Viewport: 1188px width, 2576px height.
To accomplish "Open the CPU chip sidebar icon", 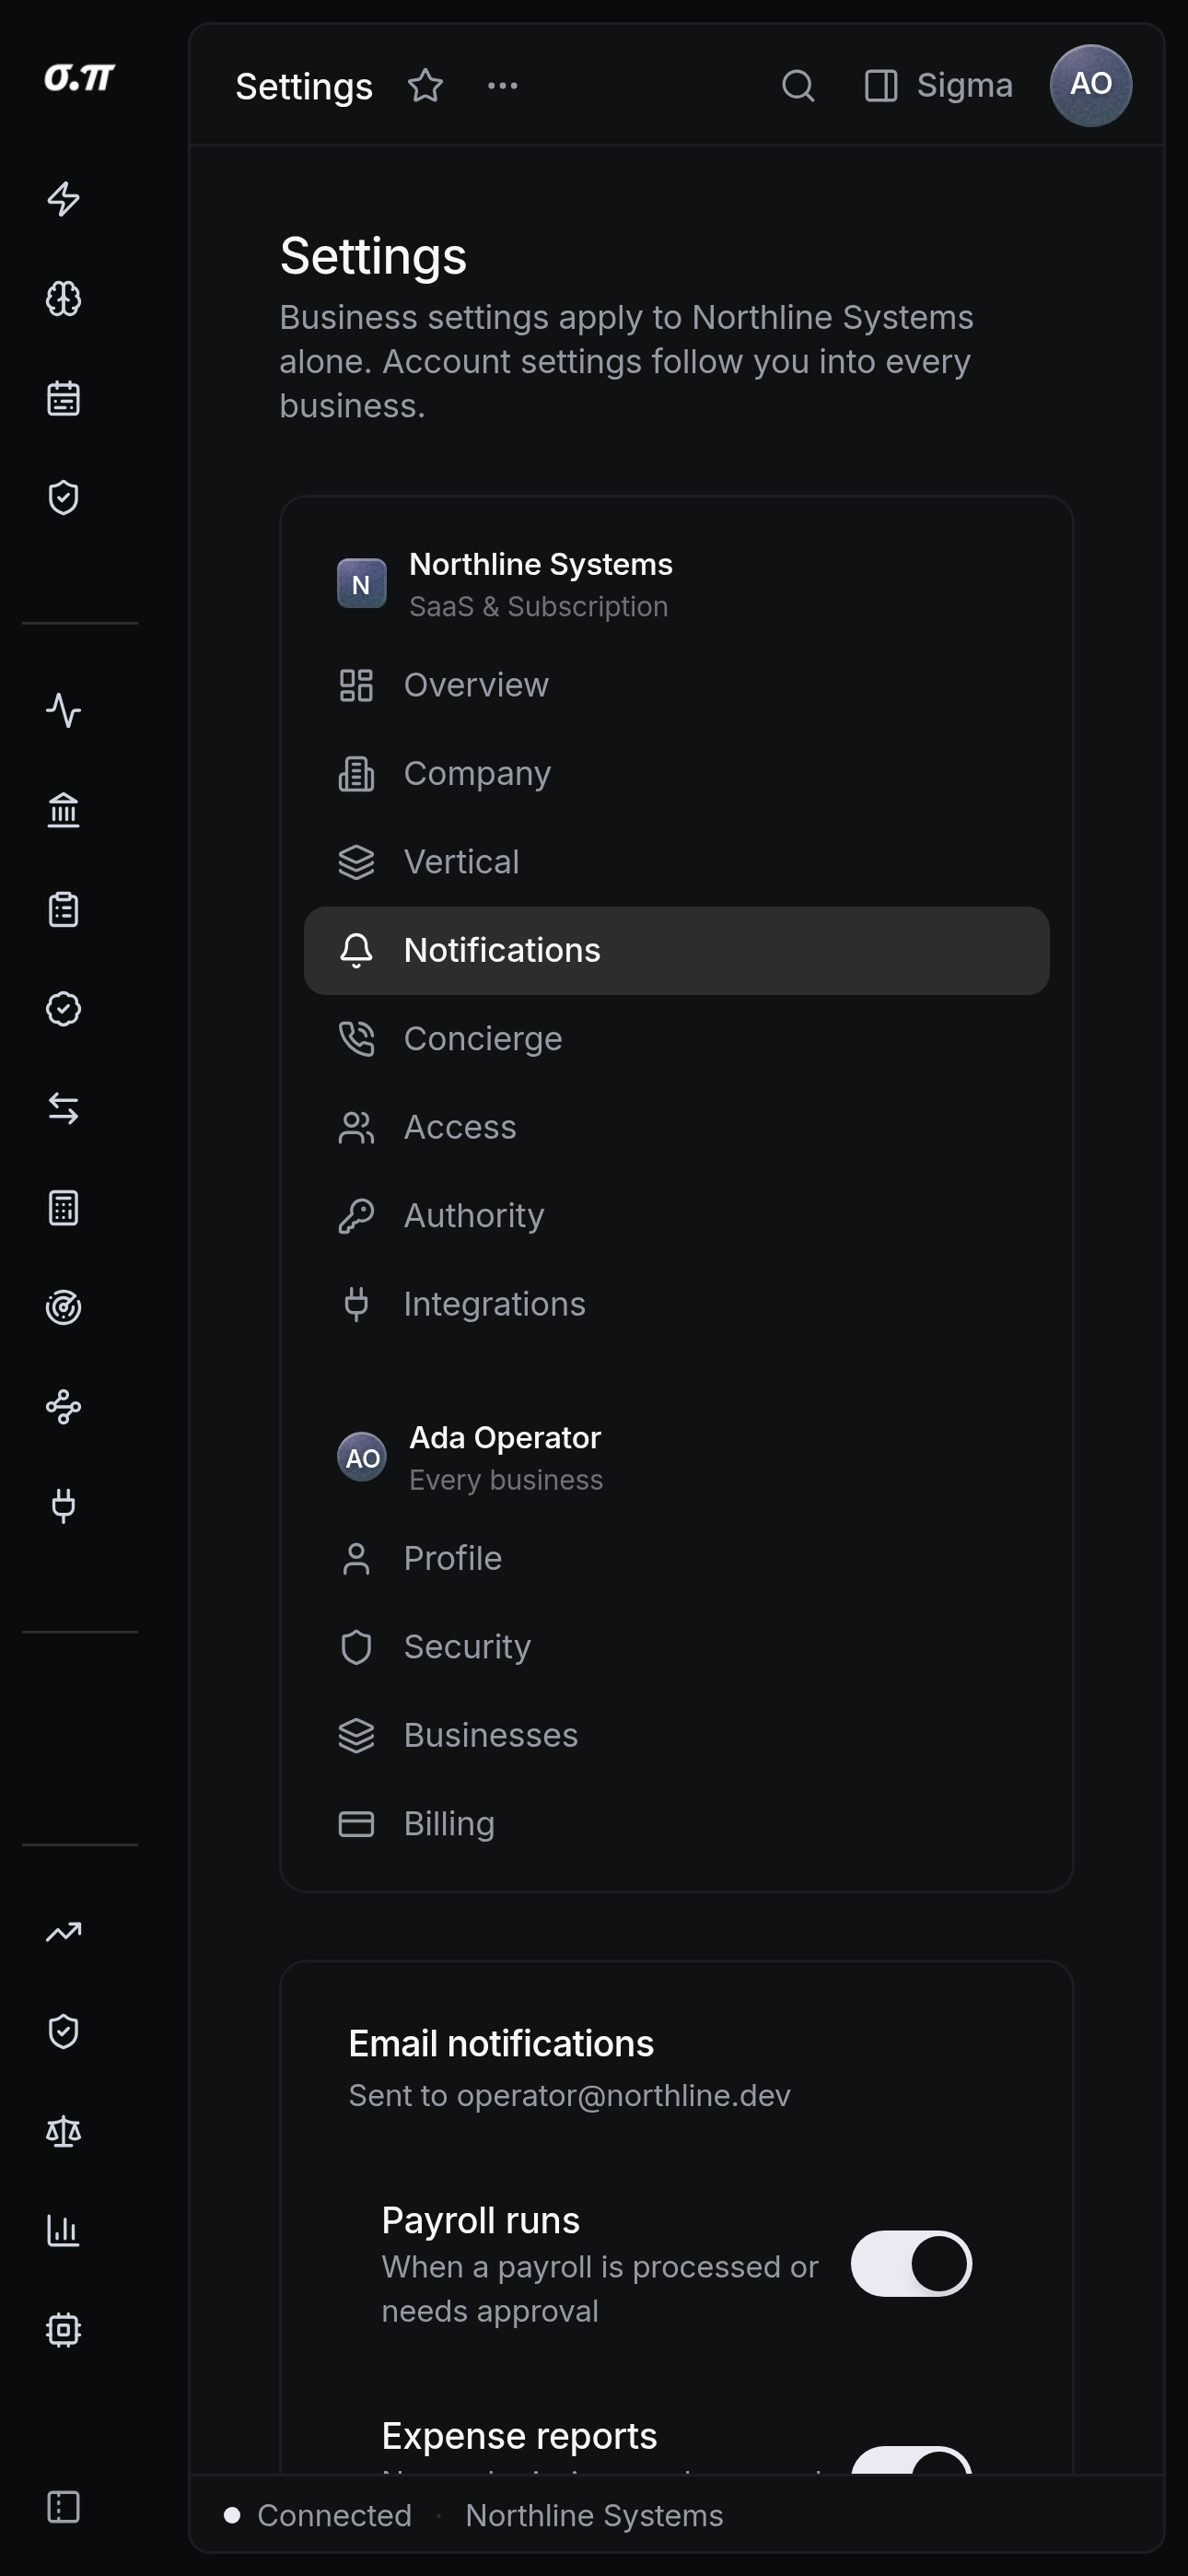I will tap(63, 2330).
